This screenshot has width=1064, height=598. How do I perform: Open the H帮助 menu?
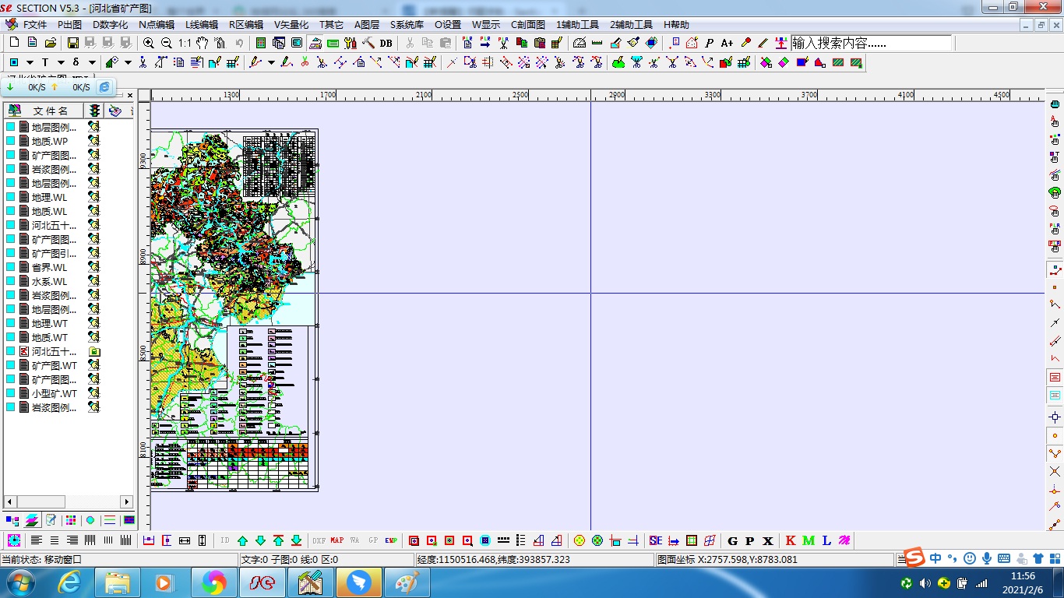(x=676, y=25)
